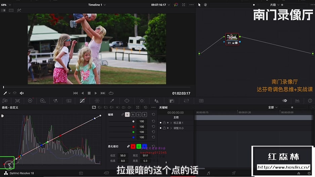Reset all curves
Image resolution: width=315 pixels, height=177 pixels.
(x=146, y=107)
